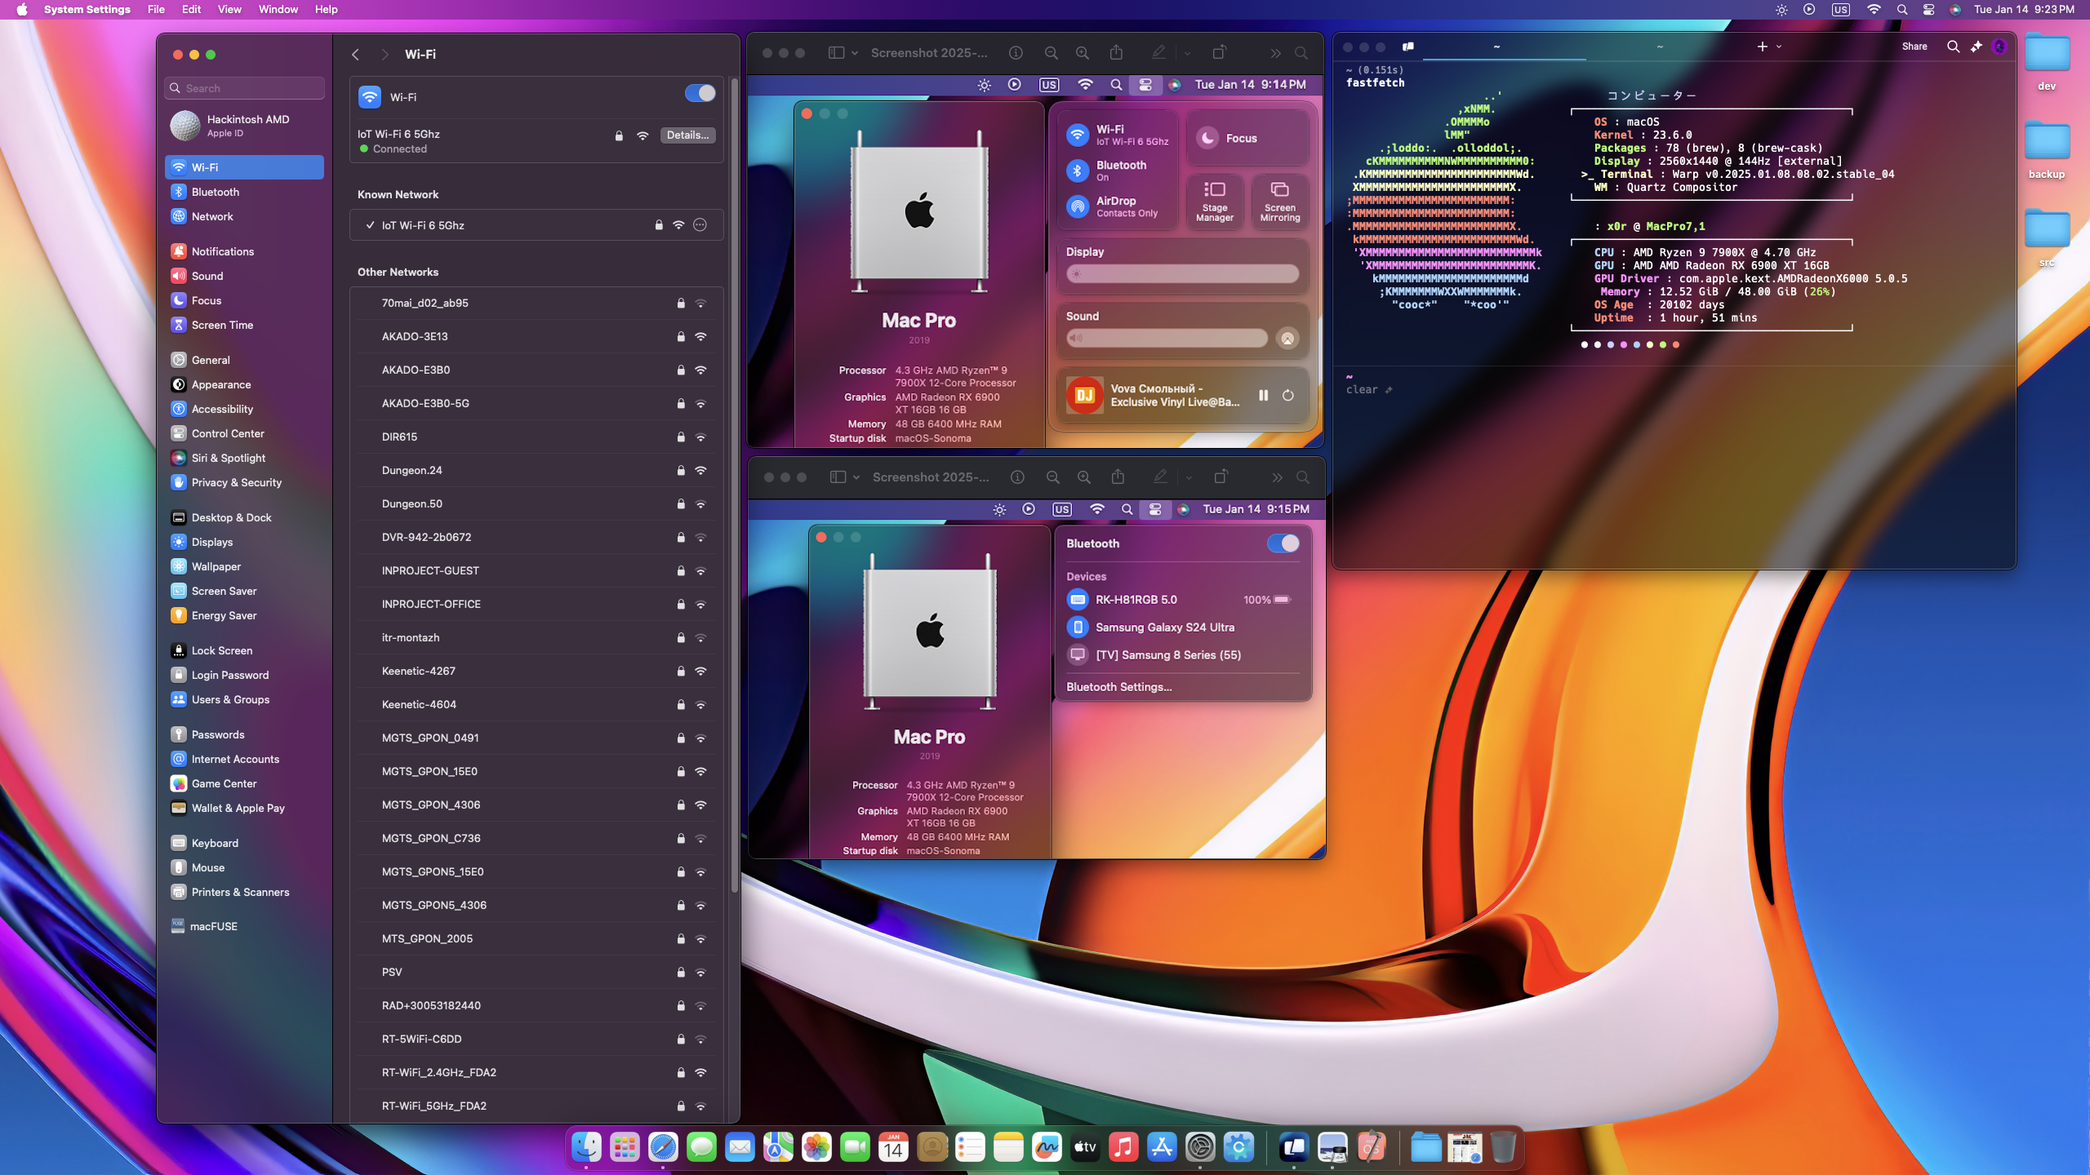Click the share icon in bottom Preview window
Image resolution: width=2090 pixels, height=1175 pixels.
[1118, 477]
